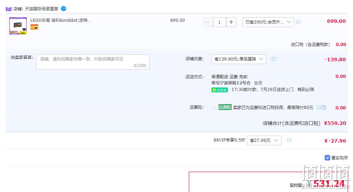Click the 普通配送 运费 免邮 shipping text
This screenshot has height=192, width=353.
230,76
